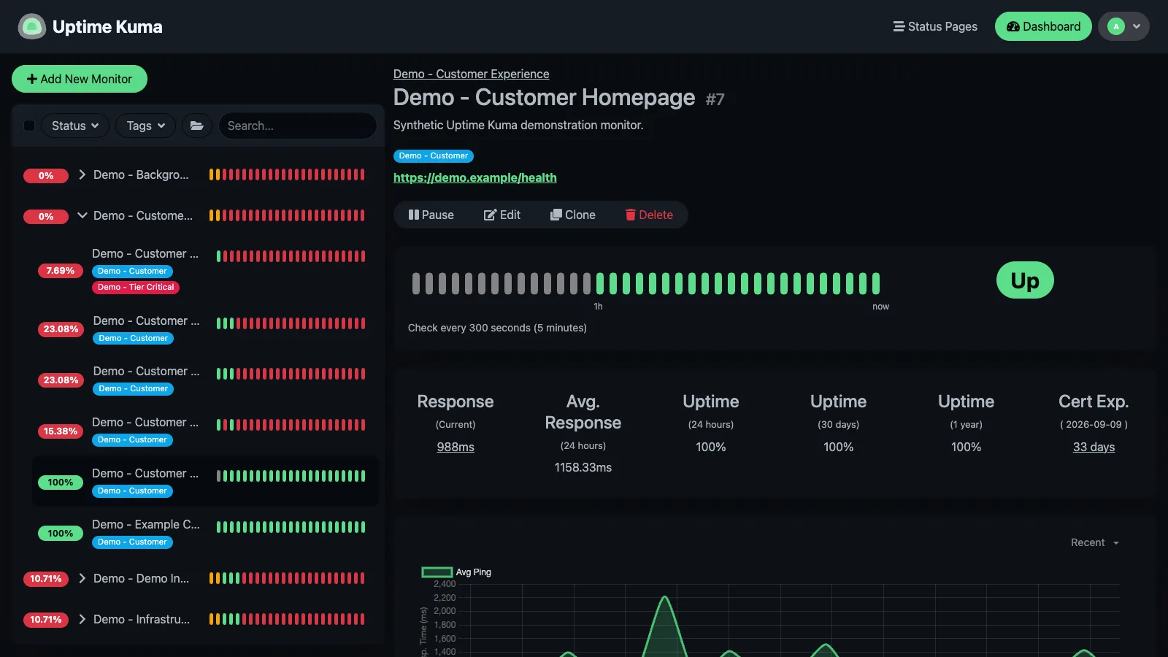Toggle the select-all monitors checkbox
1168x657 pixels.
pyautogui.click(x=29, y=126)
